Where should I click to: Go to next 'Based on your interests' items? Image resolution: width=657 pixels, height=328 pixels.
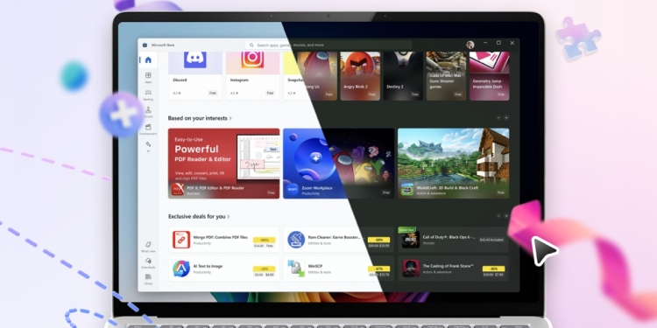506,118
